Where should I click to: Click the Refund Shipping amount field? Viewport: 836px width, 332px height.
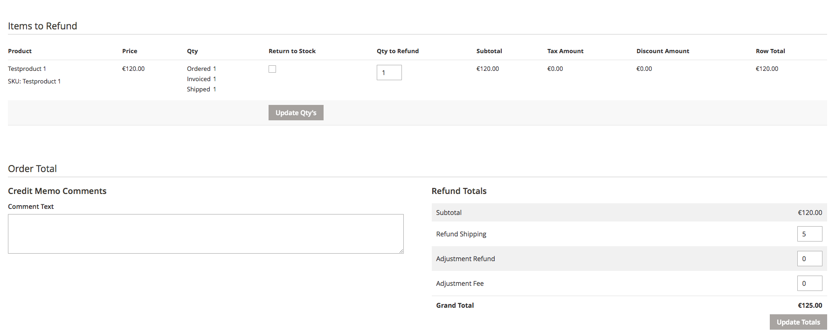(x=809, y=234)
